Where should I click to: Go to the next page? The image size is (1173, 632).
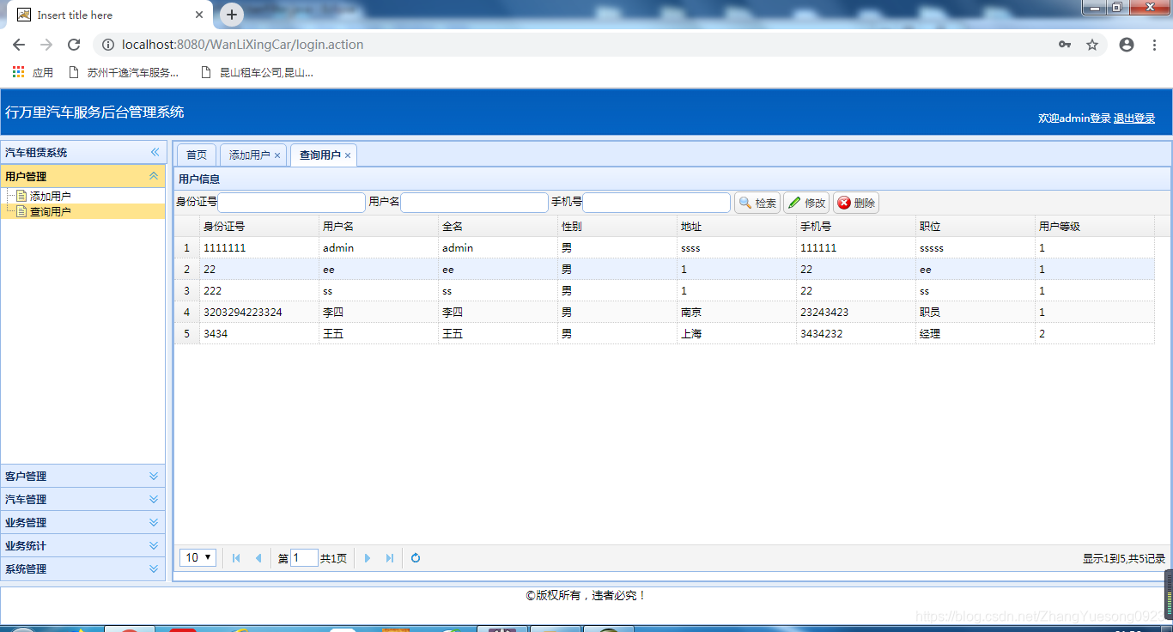click(368, 558)
